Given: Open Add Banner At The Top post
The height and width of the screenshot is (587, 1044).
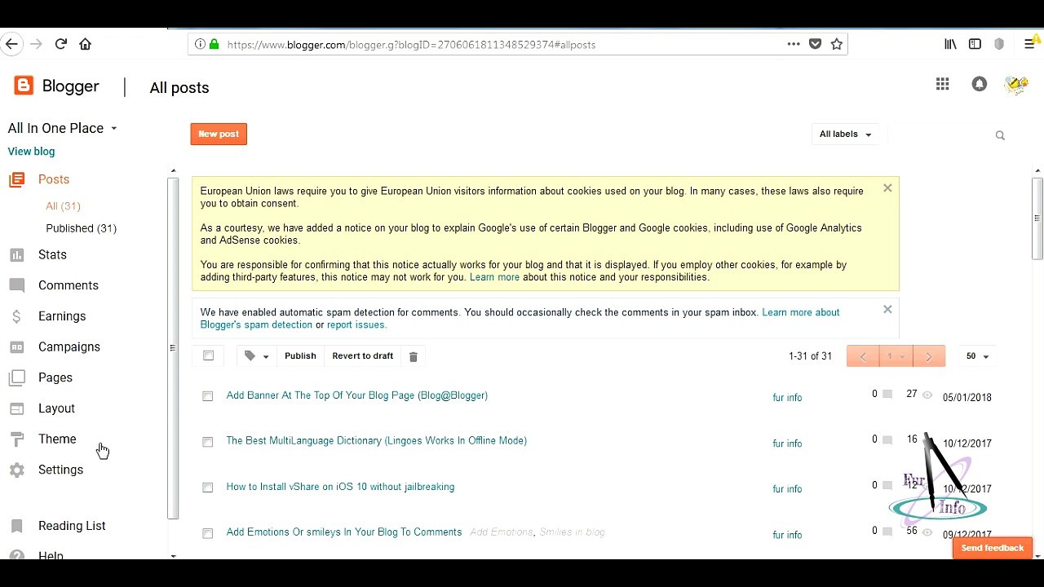Looking at the screenshot, I should (x=357, y=395).
